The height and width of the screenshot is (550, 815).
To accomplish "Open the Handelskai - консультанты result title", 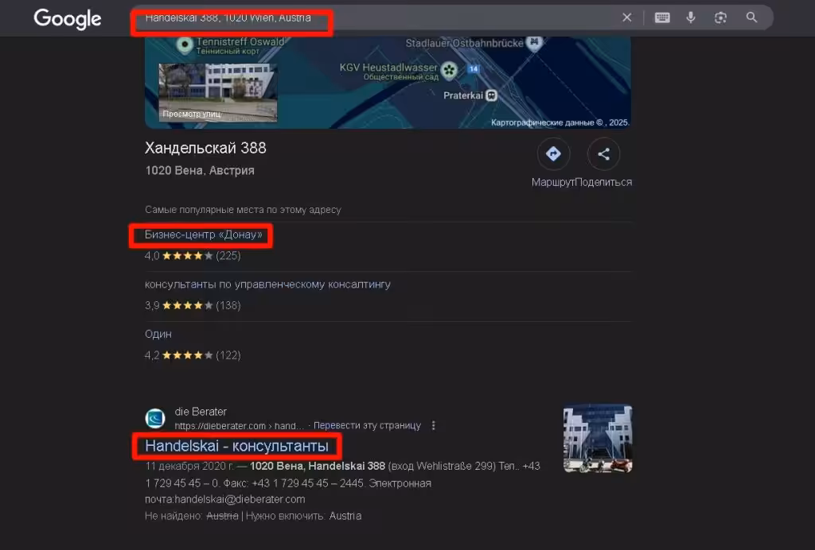I will (236, 446).
